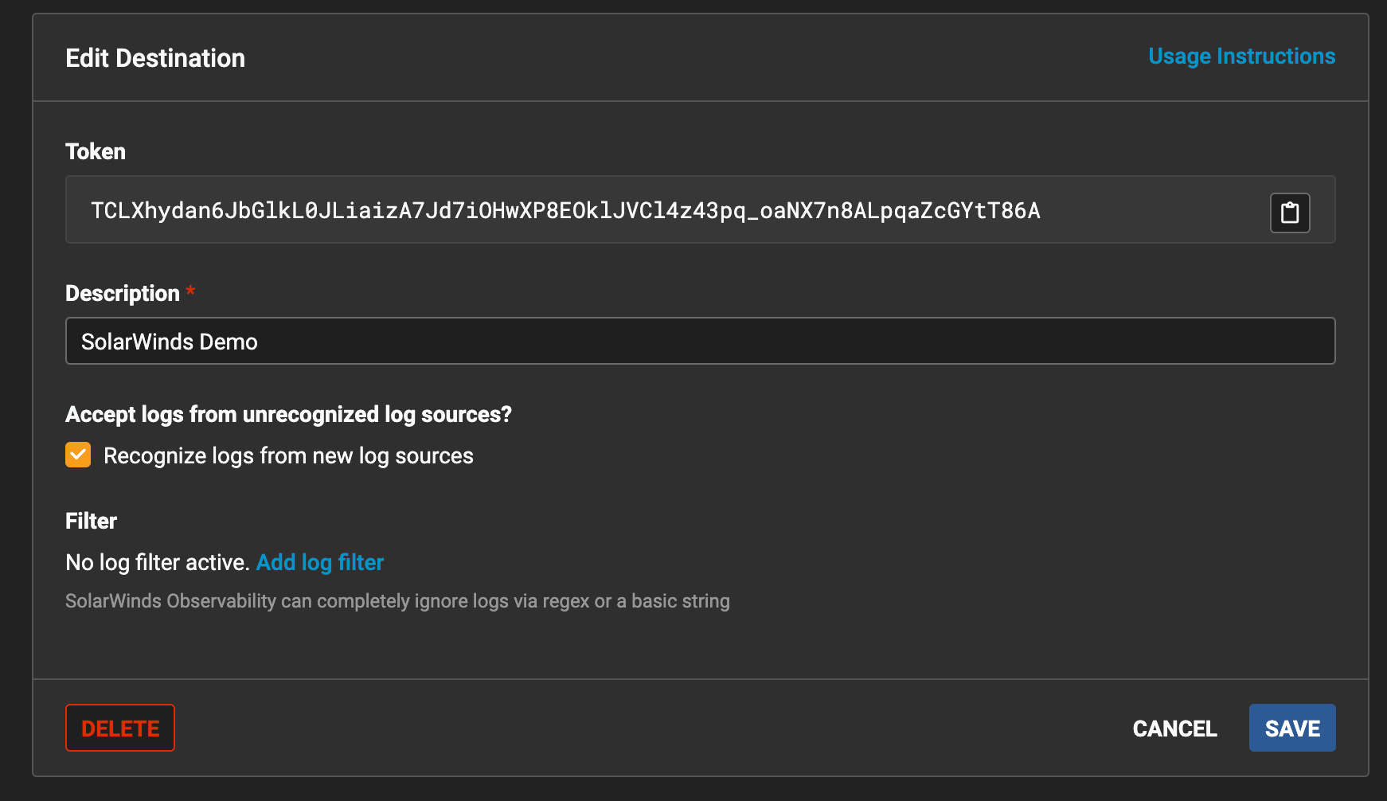Focus the SolarWinds Demo description field
The image size is (1387, 801).
click(700, 342)
